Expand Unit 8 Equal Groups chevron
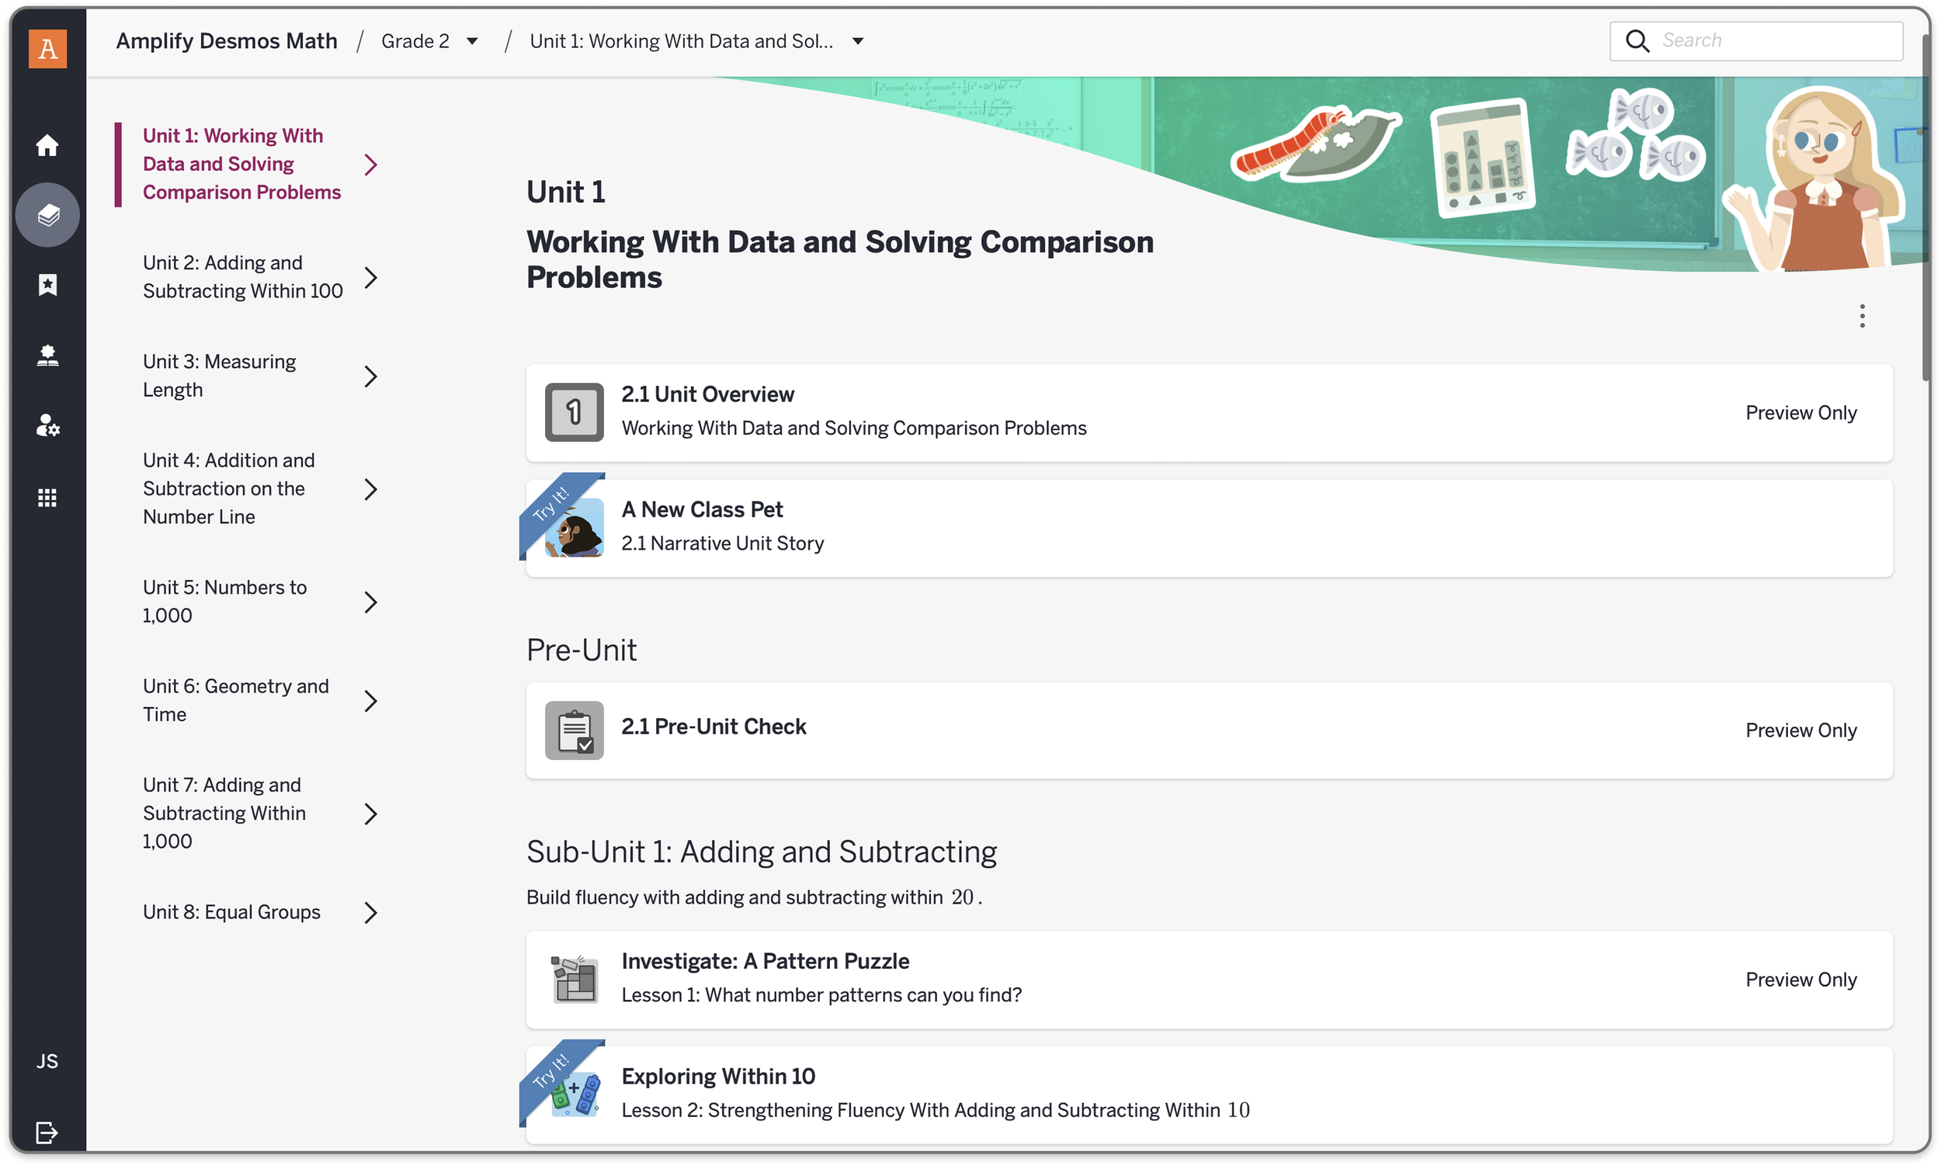The image size is (1941, 1166). [x=370, y=912]
